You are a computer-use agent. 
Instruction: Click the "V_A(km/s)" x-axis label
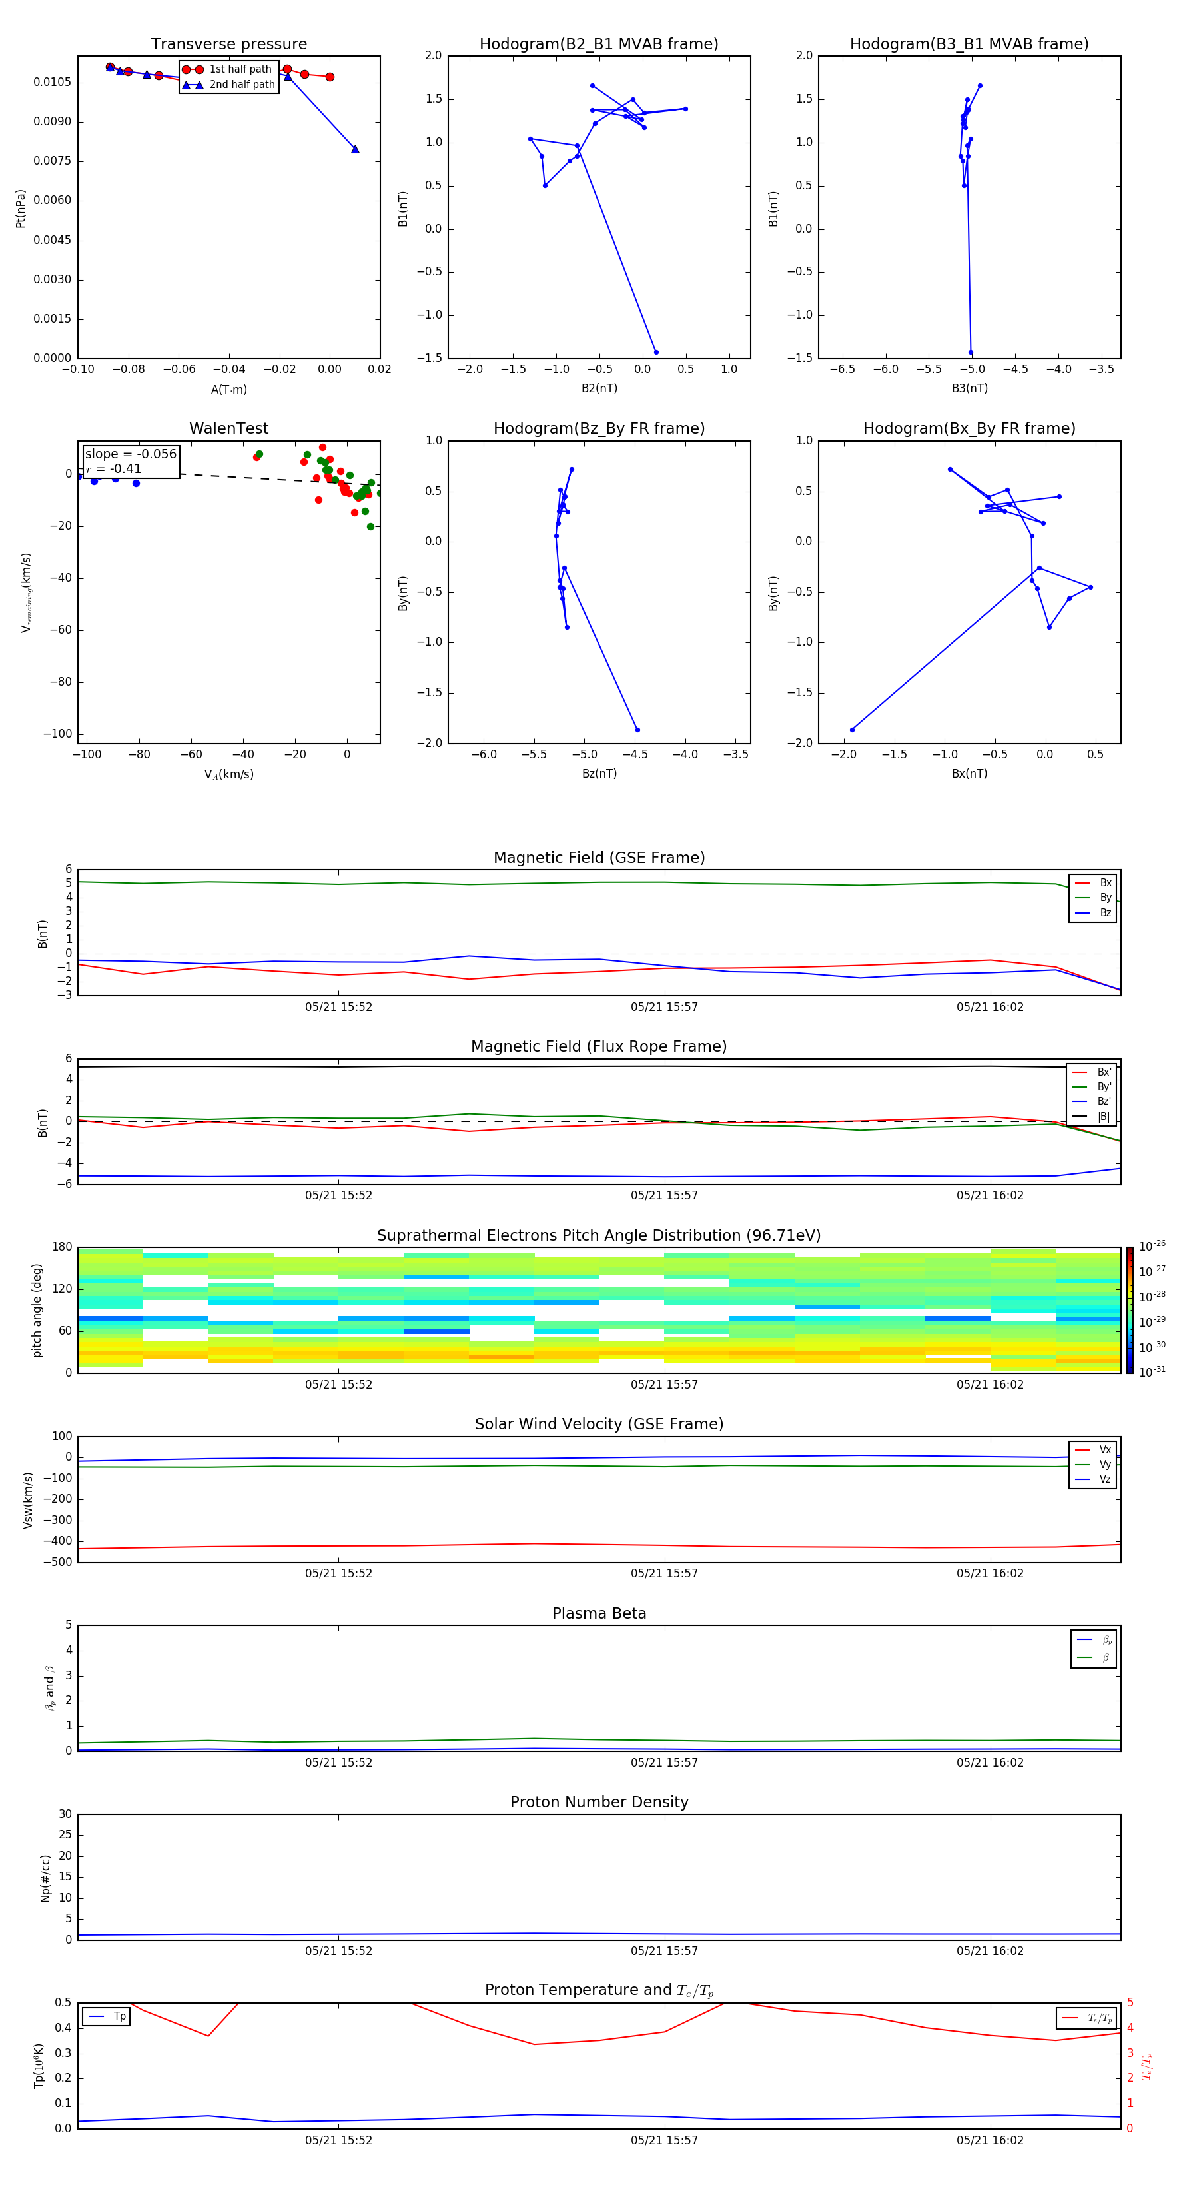(228, 774)
